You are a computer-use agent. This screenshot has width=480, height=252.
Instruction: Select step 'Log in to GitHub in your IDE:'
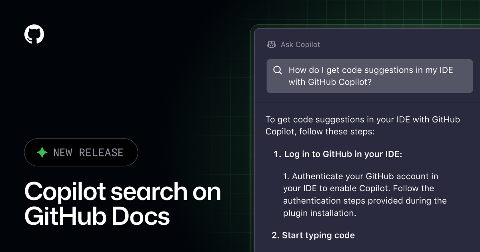[x=343, y=154]
